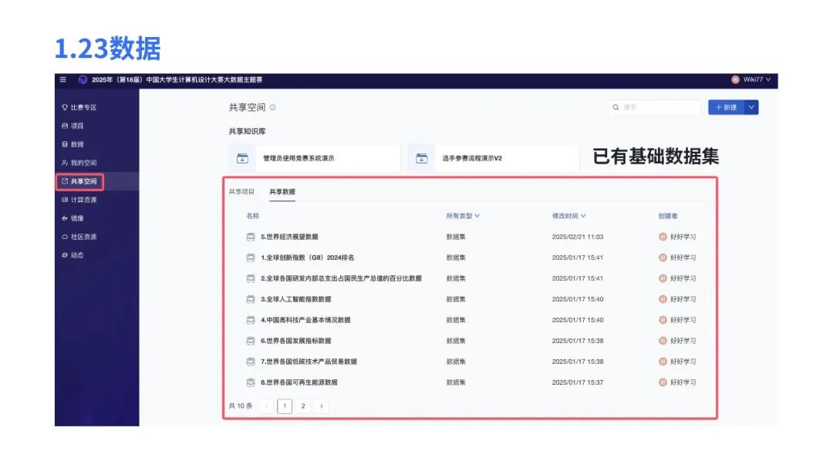This screenshot has height=468, width=833.
Task: Click the previous page arrow
Action: [266, 406]
